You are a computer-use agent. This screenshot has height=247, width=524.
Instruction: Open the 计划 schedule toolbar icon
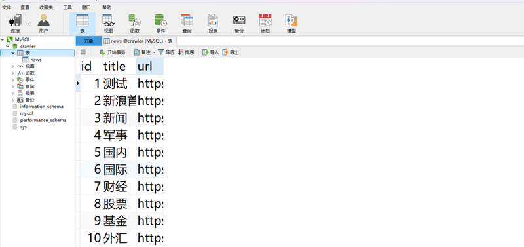(265, 24)
